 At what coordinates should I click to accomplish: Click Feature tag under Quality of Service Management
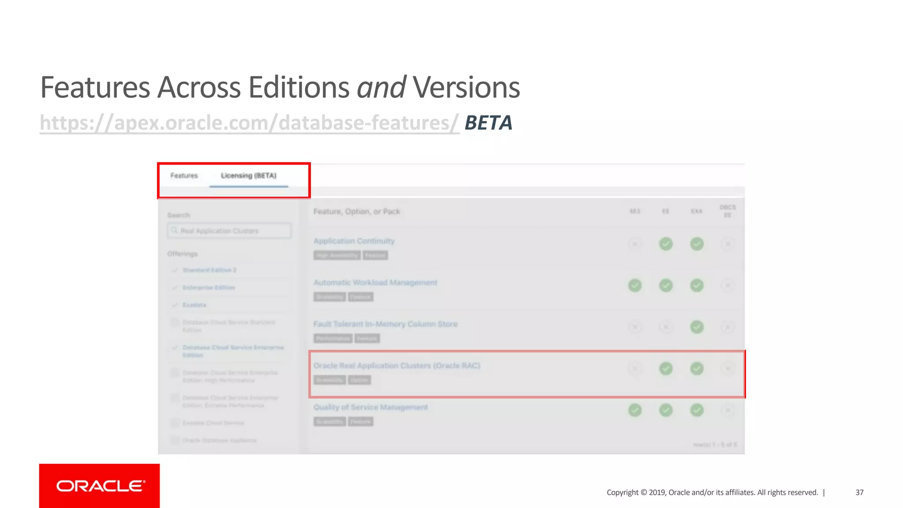361,422
